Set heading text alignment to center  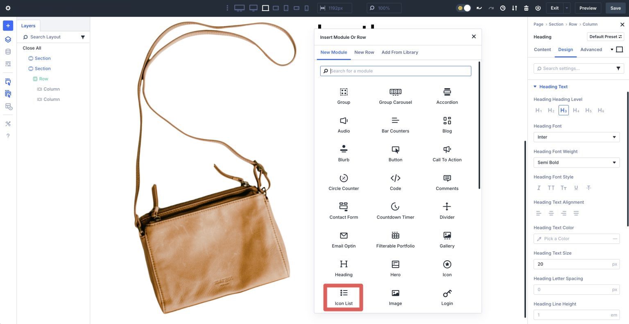[x=551, y=213]
